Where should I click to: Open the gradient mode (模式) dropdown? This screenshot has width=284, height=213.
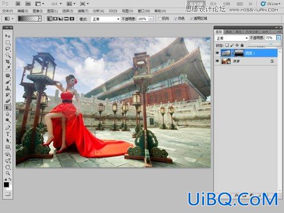[x=105, y=19]
